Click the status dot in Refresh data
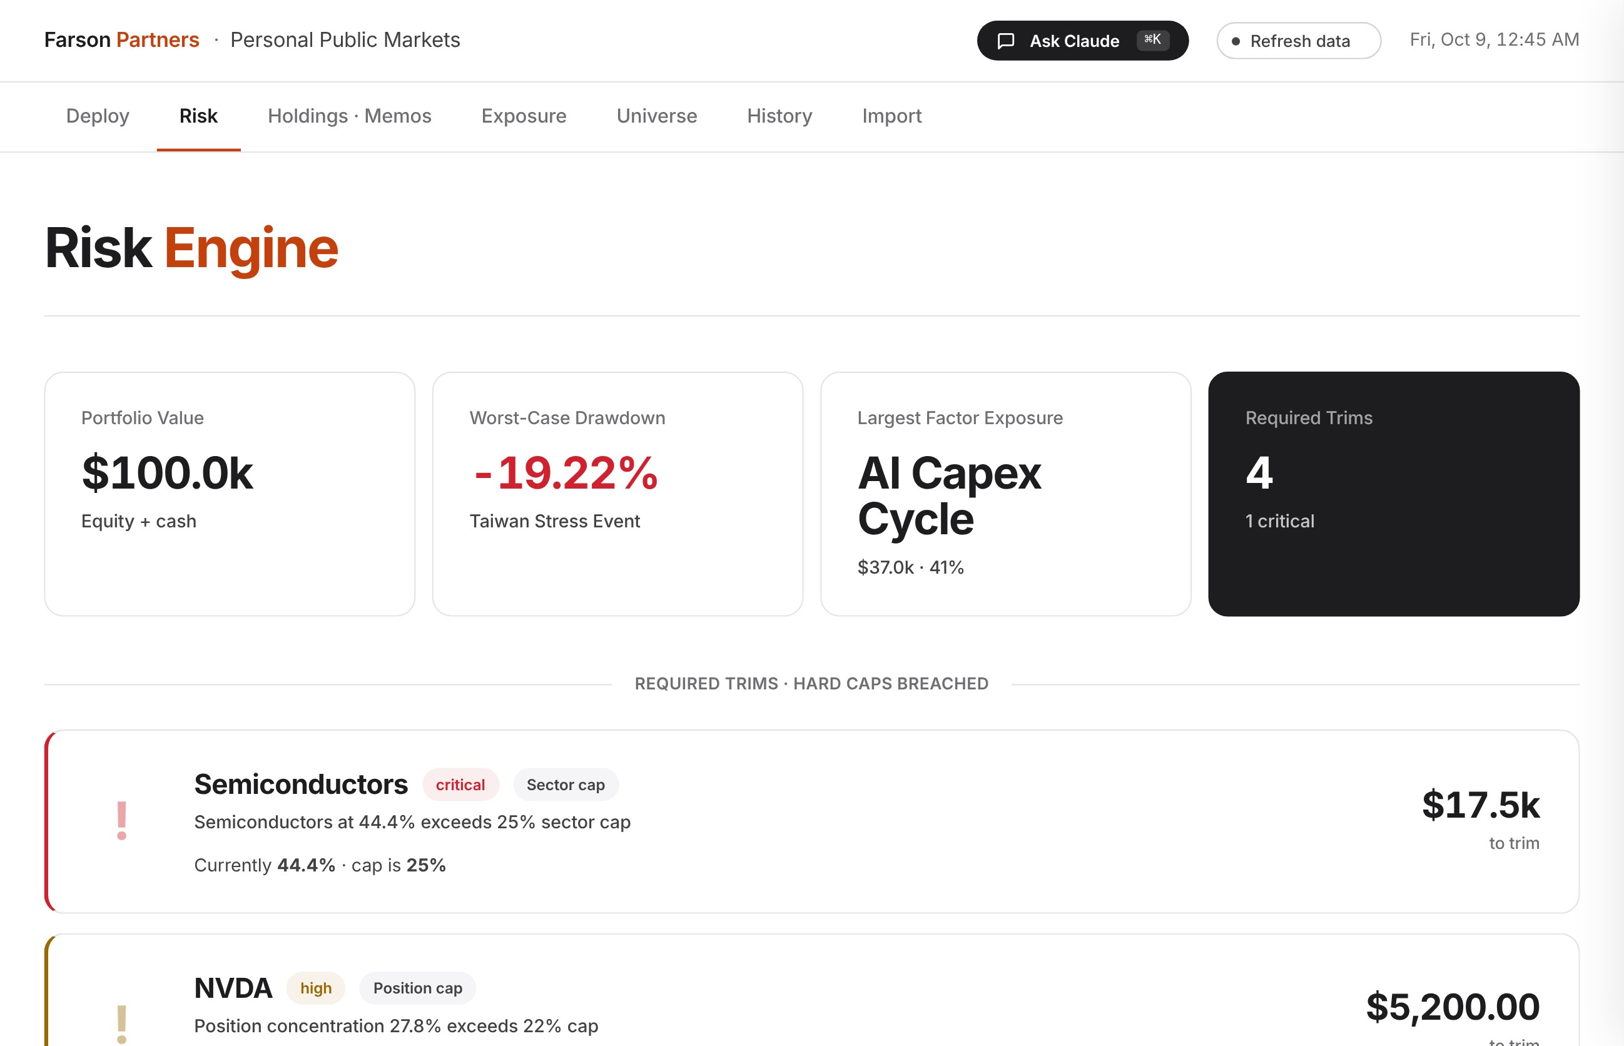1624x1046 pixels. pyautogui.click(x=1236, y=41)
